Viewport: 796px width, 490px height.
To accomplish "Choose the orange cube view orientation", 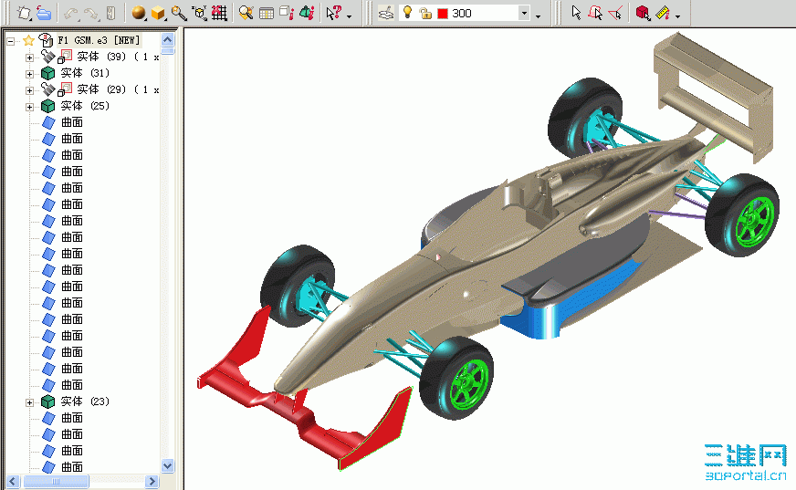I will tap(159, 13).
